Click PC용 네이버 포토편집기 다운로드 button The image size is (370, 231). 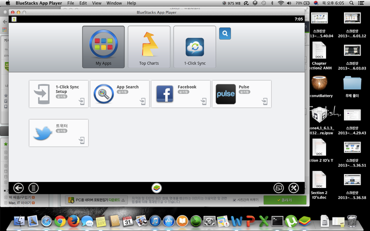pyautogui.click(x=96, y=200)
